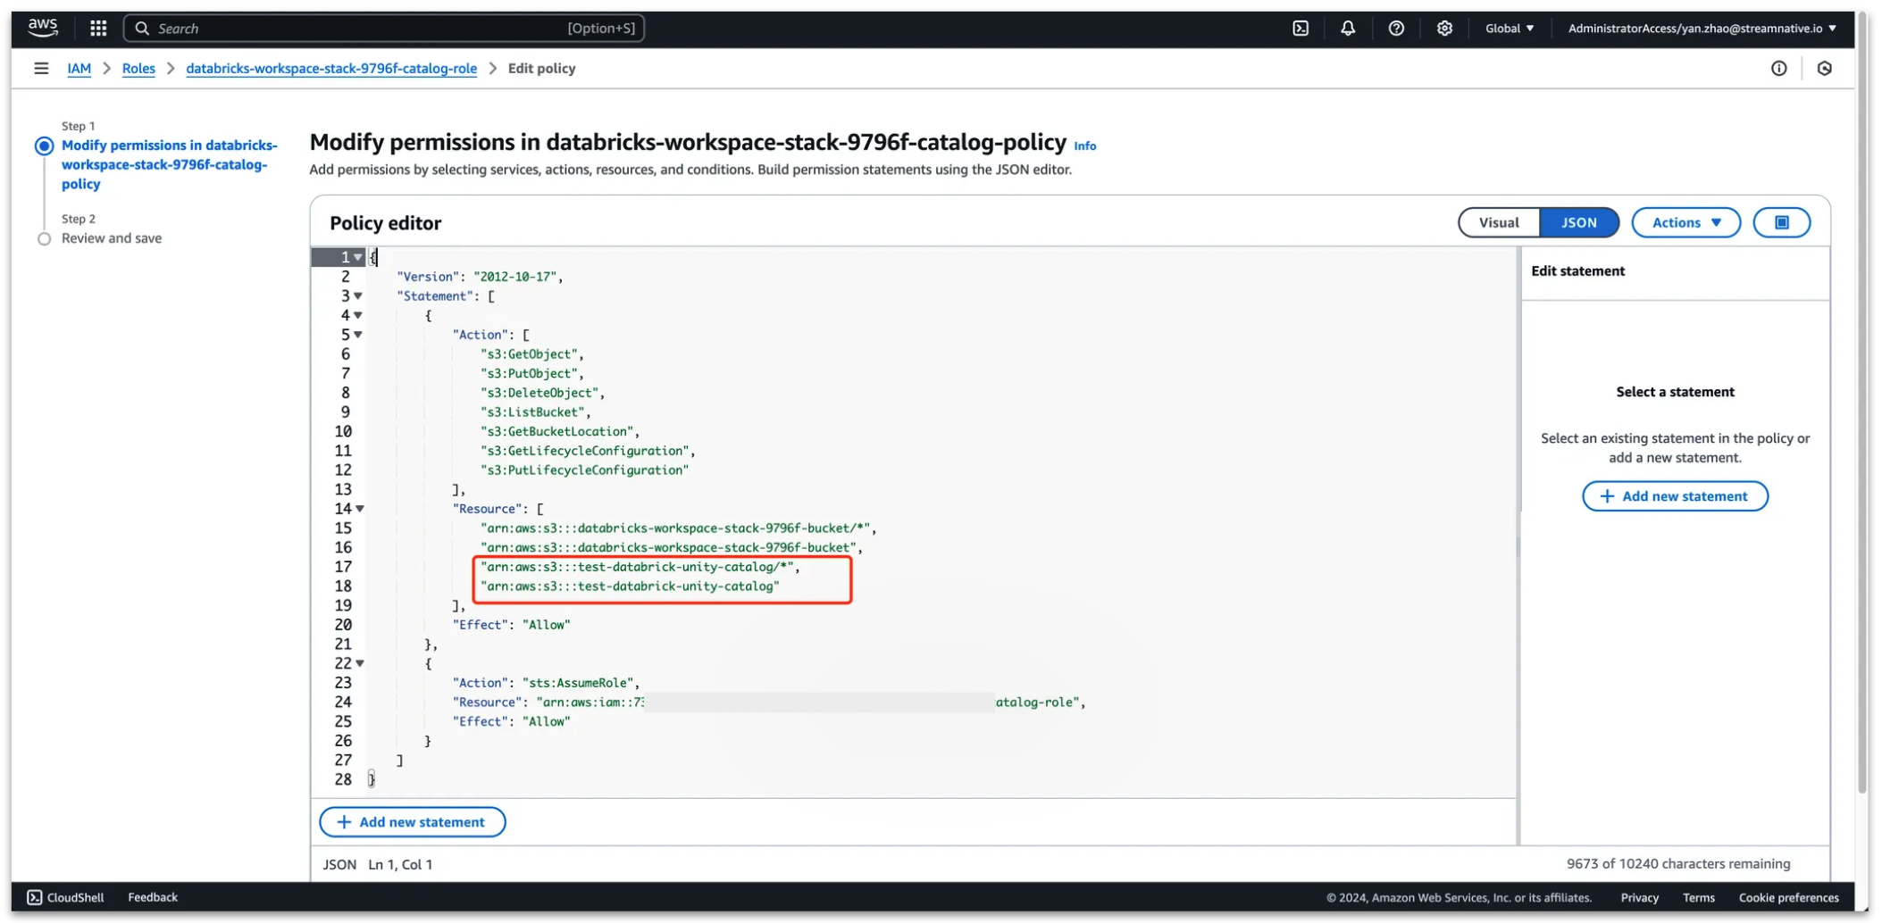Click the info icon below the account menu
This screenshot has height=923, width=1882.
[1778, 68]
